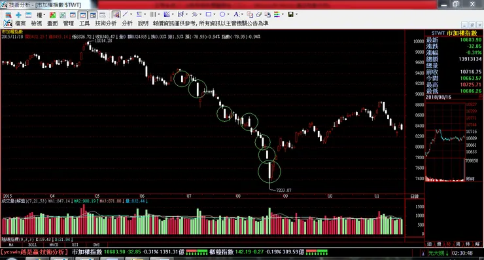Click the 元大期 status bar item
The width and height of the screenshot is (484, 260).
438,253
